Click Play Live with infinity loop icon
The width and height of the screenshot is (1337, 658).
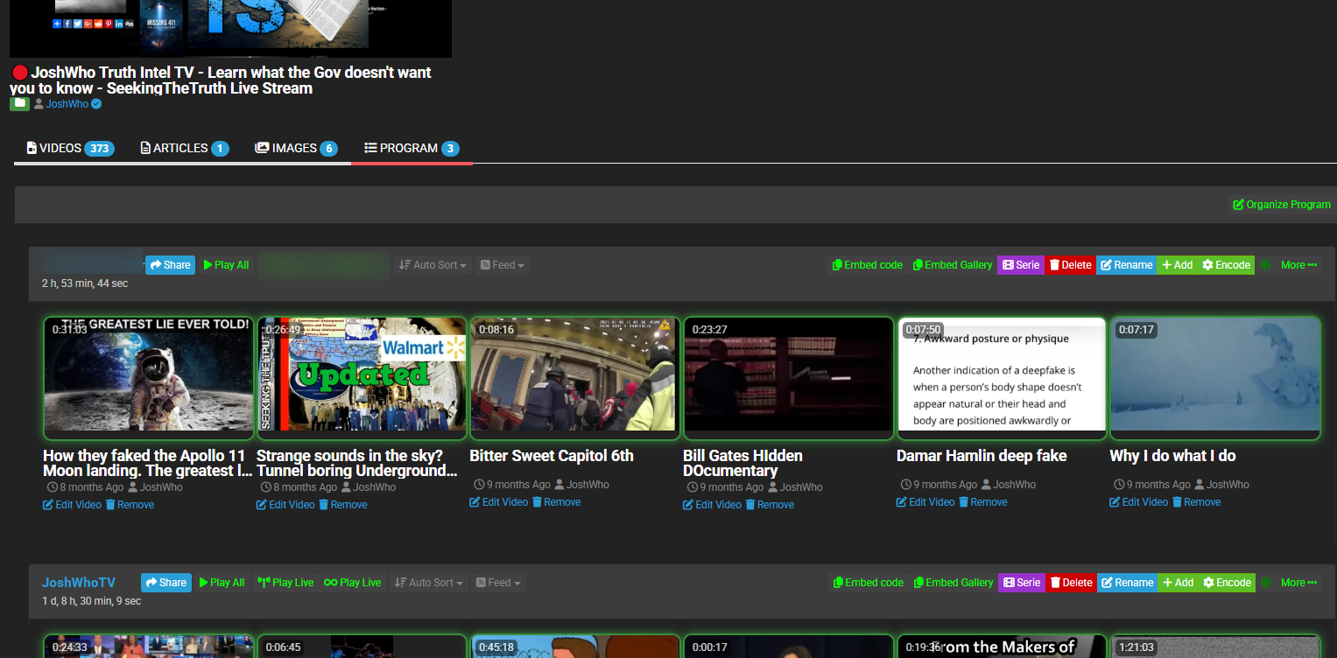click(x=352, y=583)
